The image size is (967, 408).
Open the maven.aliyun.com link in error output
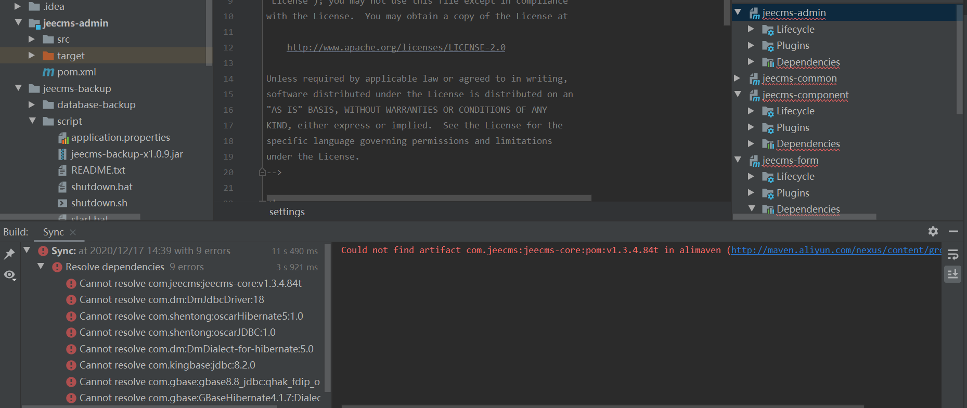835,251
